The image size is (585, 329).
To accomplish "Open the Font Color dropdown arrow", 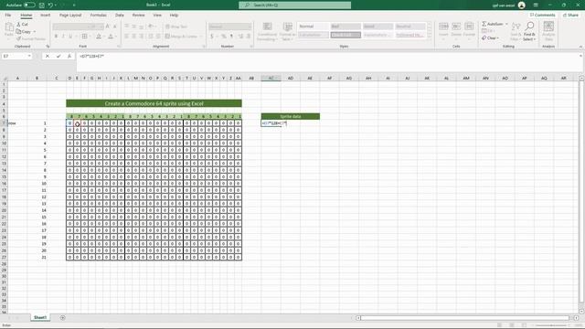I will (x=116, y=37).
